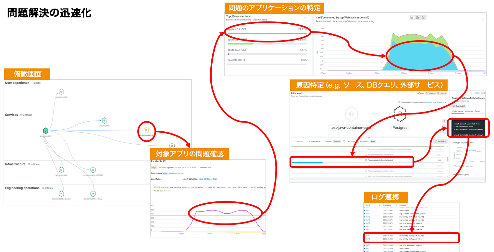Screen dimensions: 494x252
Task: Click the api/test03 blue progress bar
Action: point(267,33)
